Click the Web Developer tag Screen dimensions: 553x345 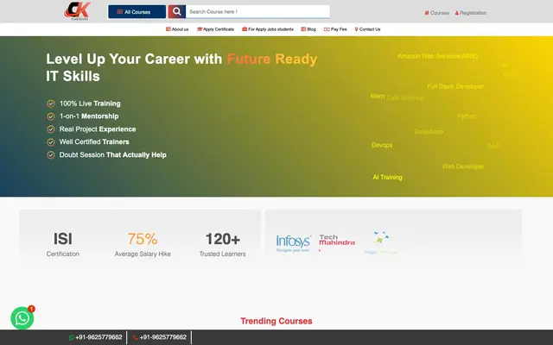tap(463, 166)
